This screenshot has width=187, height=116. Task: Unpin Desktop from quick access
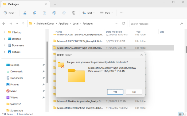tap(44, 65)
